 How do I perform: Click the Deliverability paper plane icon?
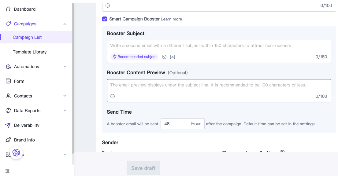[x=8, y=125]
